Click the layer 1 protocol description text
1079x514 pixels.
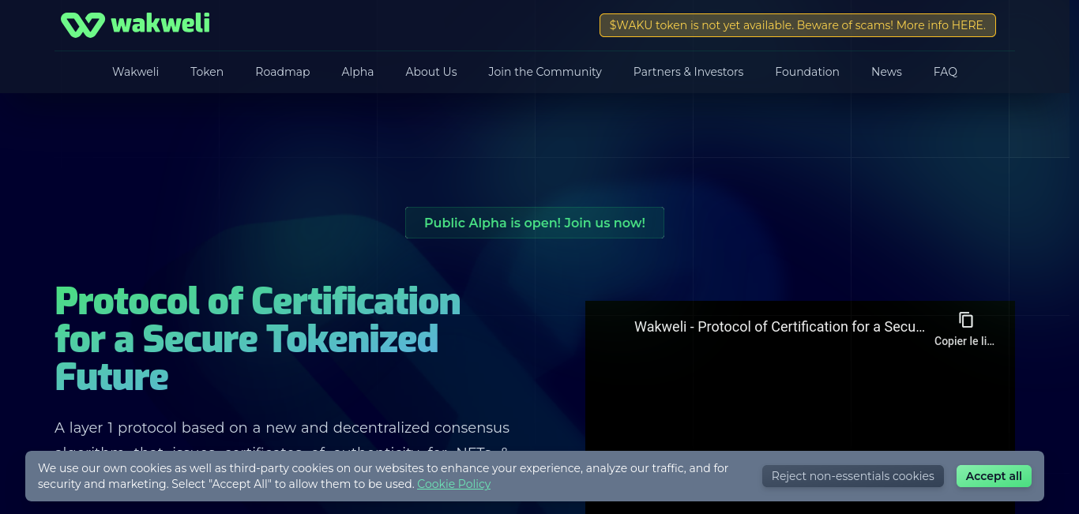pyautogui.click(x=282, y=439)
